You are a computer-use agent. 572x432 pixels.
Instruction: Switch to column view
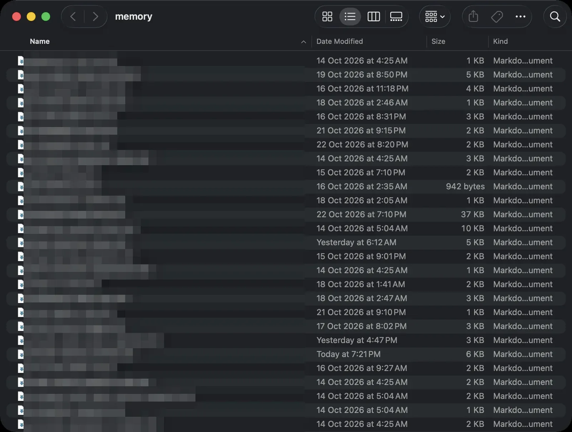[374, 16]
